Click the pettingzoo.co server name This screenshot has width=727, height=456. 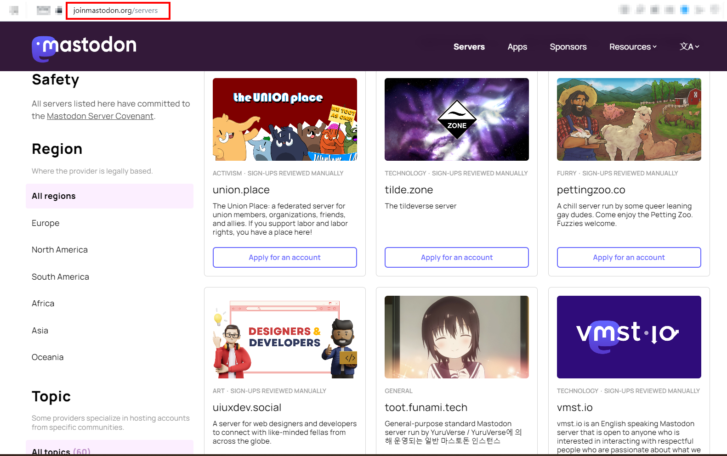point(591,190)
